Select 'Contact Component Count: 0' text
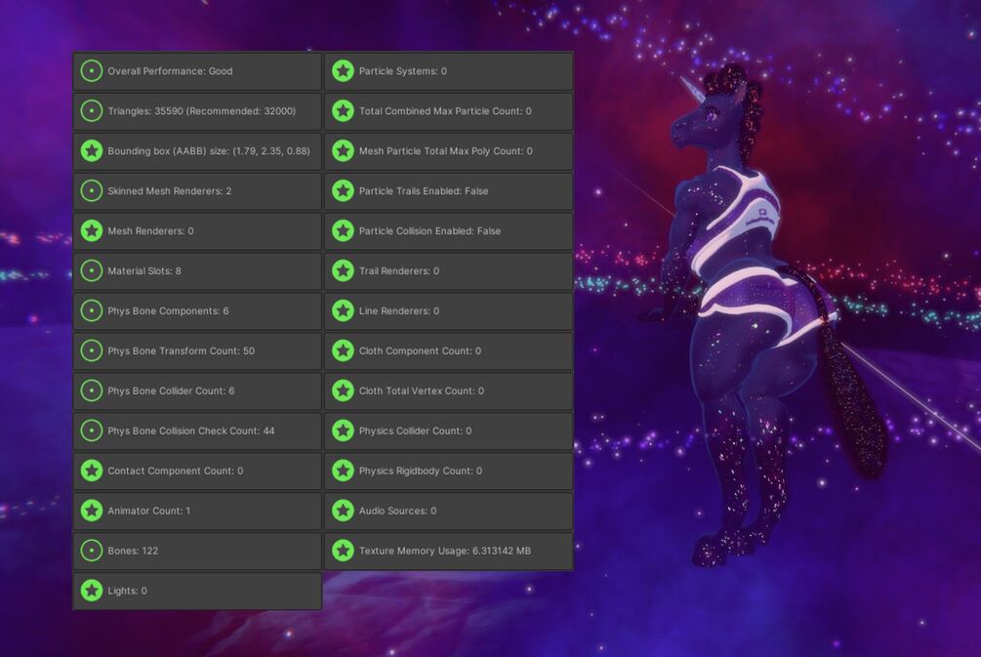This screenshot has height=657, width=981. (x=175, y=472)
